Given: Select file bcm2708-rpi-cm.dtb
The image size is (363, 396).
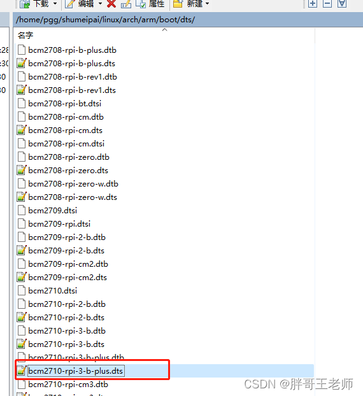Looking at the screenshot, I should [x=60, y=117].
